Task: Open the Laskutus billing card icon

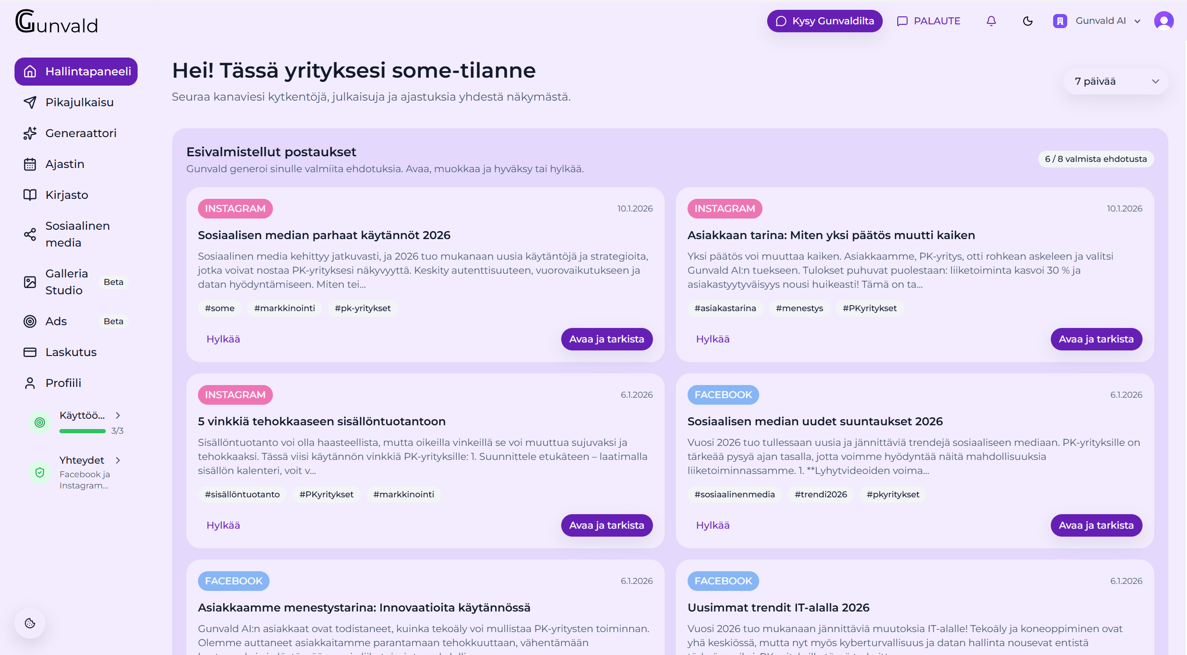Action: 29,352
